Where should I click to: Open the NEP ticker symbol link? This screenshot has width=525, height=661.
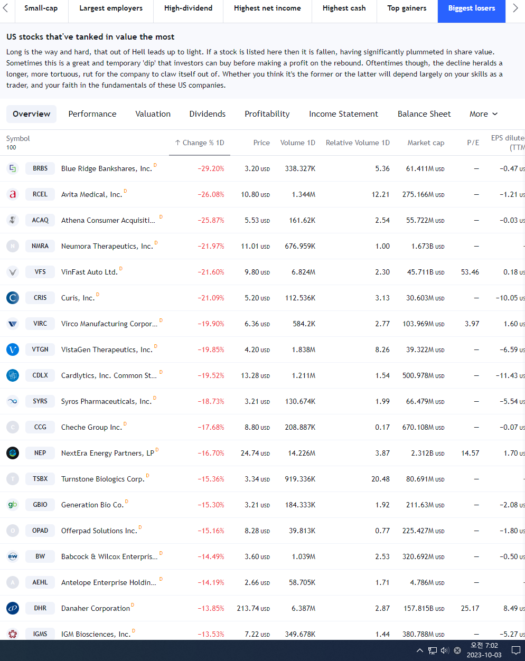40,453
